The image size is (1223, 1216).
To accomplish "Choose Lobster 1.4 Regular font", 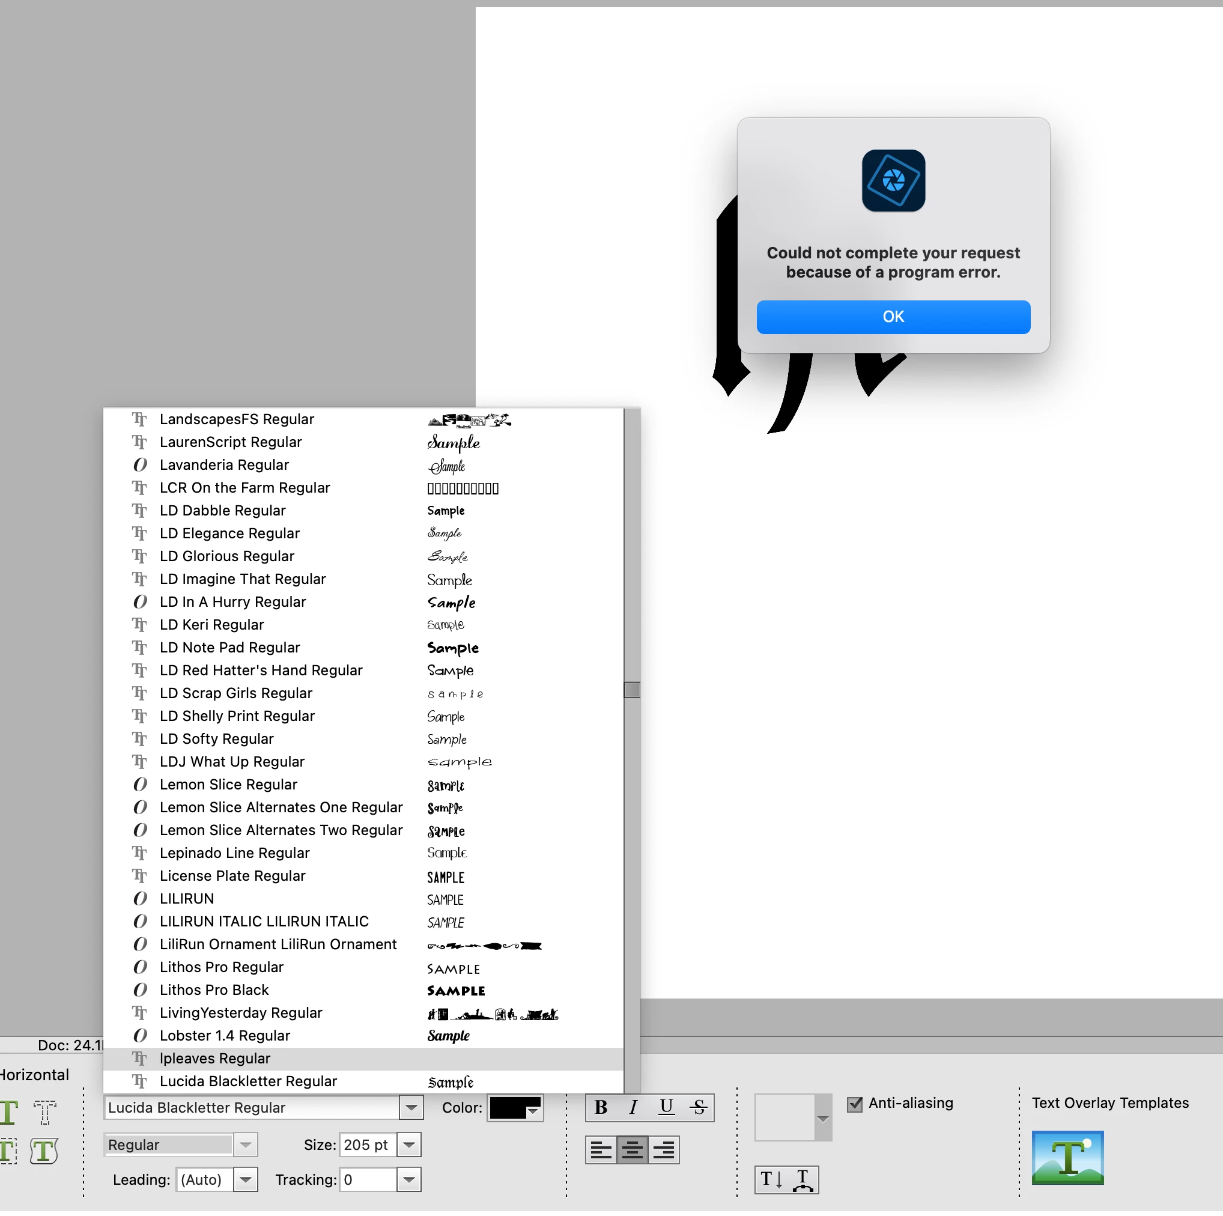I will (225, 1036).
